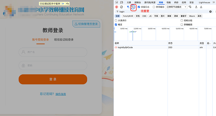Clear the login filter text

210,12
